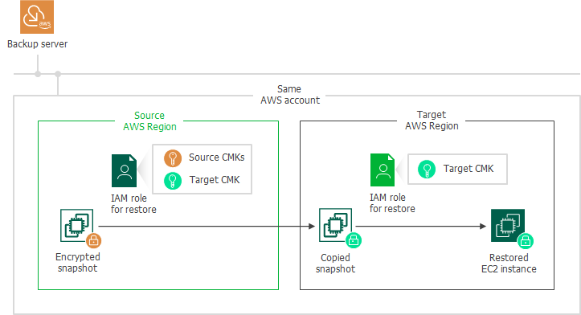Click the green Target CMK key in Target Region
Image resolution: width=581 pixels, height=315 pixels.
pyautogui.click(x=427, y=170)
